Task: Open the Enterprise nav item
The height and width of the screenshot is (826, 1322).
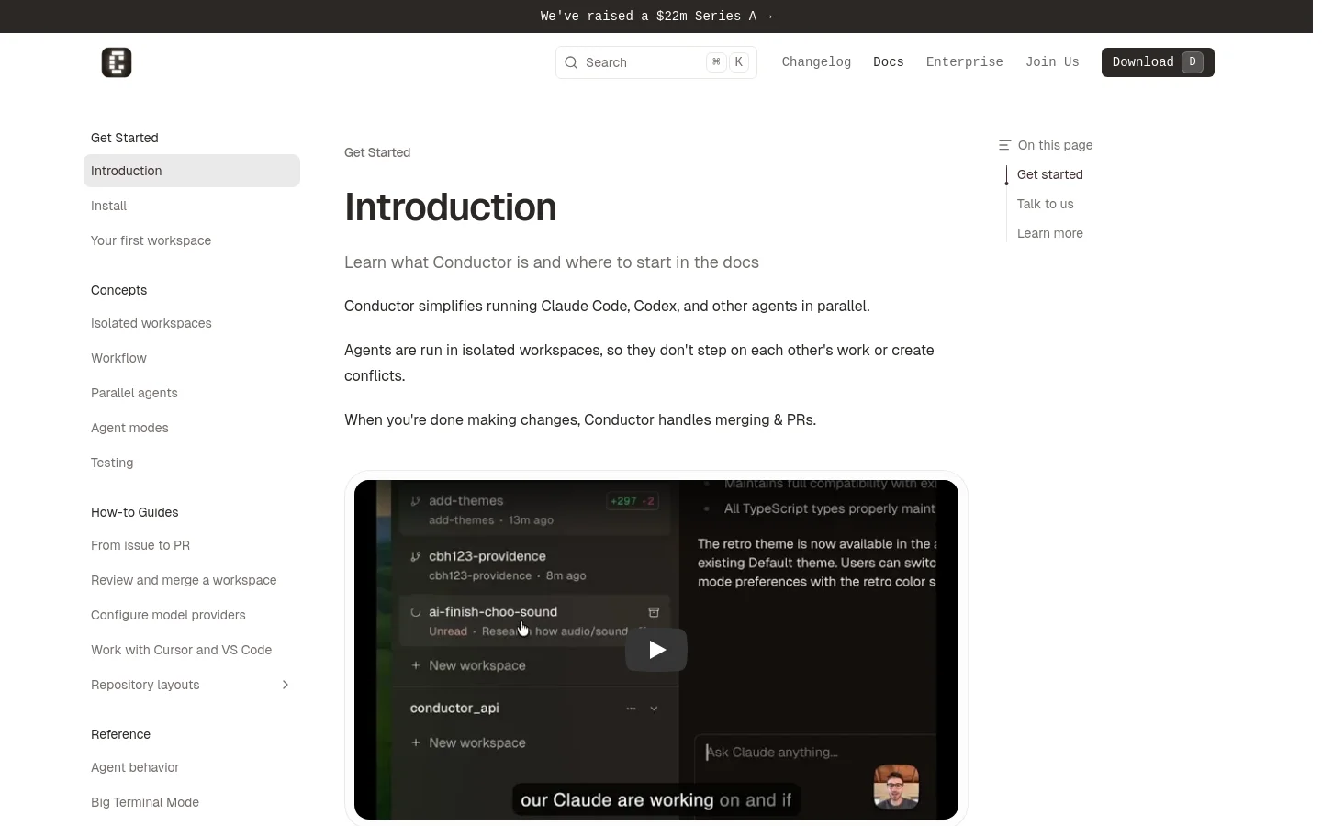Action: click(x=965, y=62)
